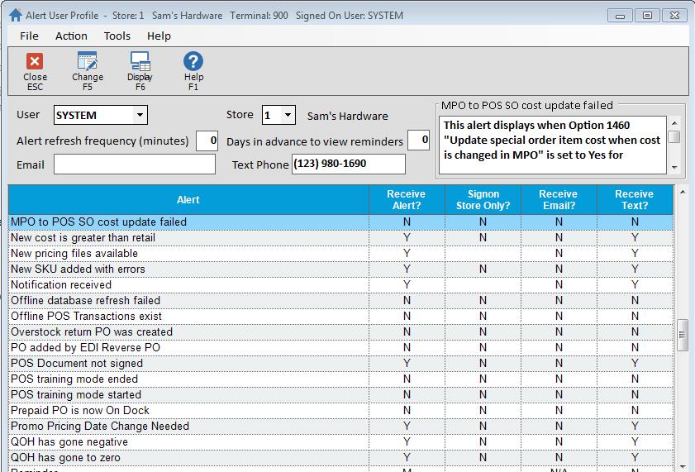Click the Receive Alert? column header
The width and height of the screenshot is (695, 472).
coord(406,200)
